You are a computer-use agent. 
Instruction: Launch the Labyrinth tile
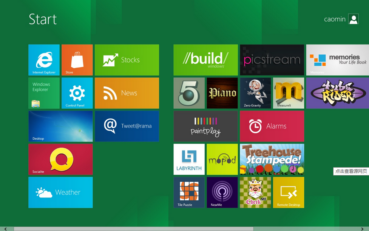[x=189, y=159]
